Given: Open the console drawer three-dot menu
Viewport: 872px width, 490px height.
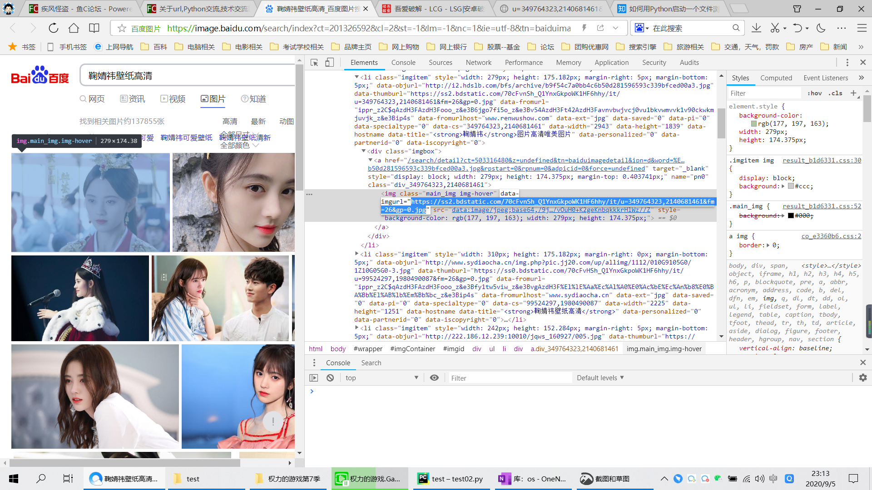Looking at the screenshot, I should pos(314,363).
